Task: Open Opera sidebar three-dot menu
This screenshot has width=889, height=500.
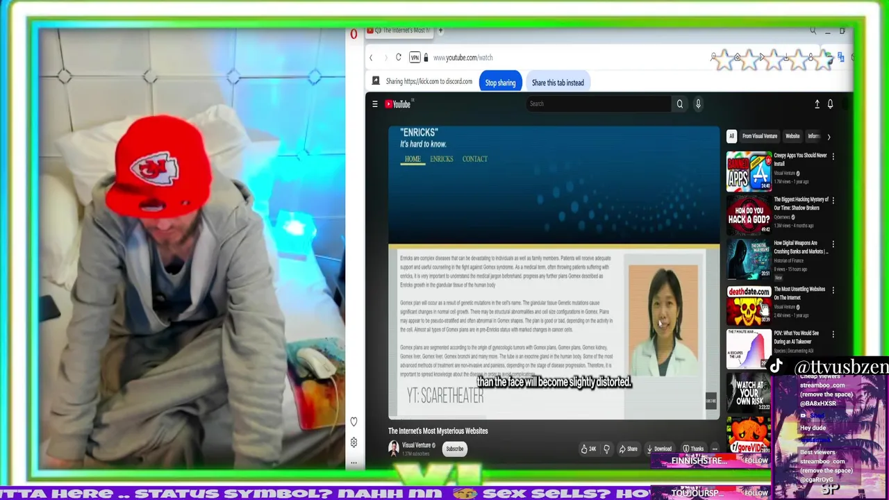Action: pos(354,463)
